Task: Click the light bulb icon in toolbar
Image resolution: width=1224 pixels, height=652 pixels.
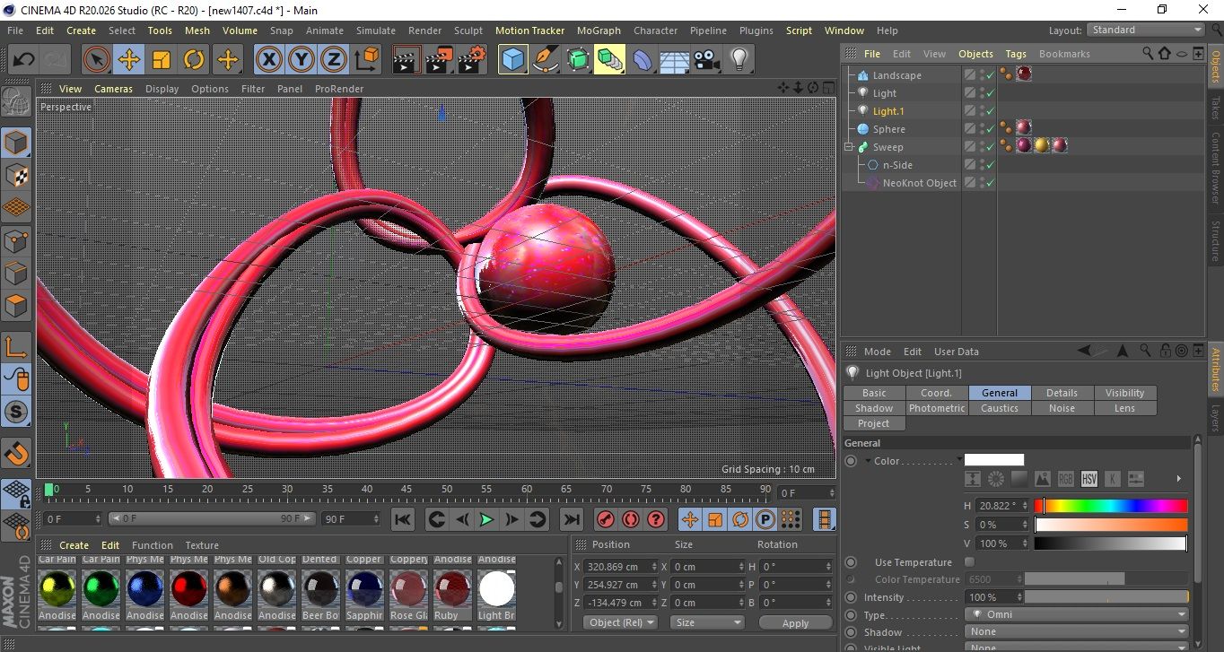Action: 739,60
